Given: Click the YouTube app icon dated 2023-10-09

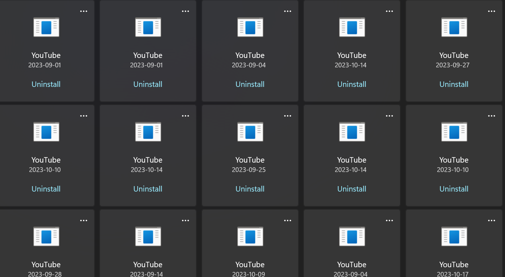Looking at the screenshot, I should [250, 236].
